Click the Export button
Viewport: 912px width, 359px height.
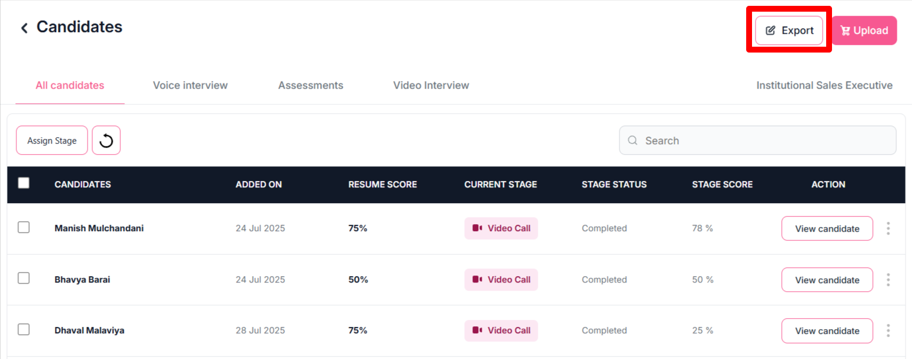coord(789,30)
